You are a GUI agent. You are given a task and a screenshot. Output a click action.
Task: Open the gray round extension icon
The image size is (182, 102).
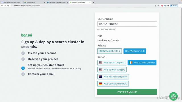(x=165, y=6)
